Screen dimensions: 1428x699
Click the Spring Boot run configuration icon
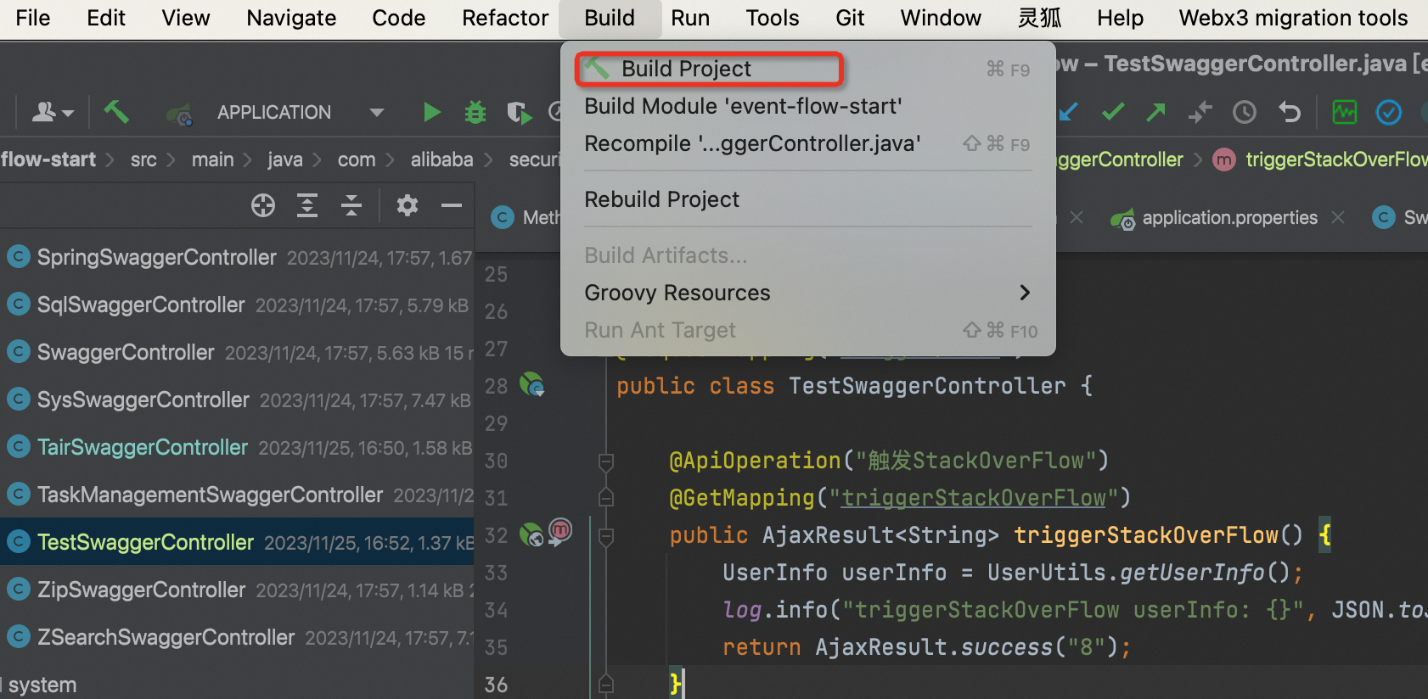coord(180,113)
